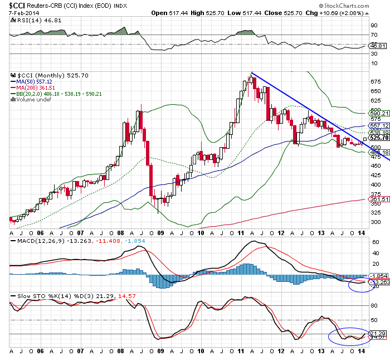
Task: Click the RSI(14) 46.81 indicator label
Action: coord(39,21)
